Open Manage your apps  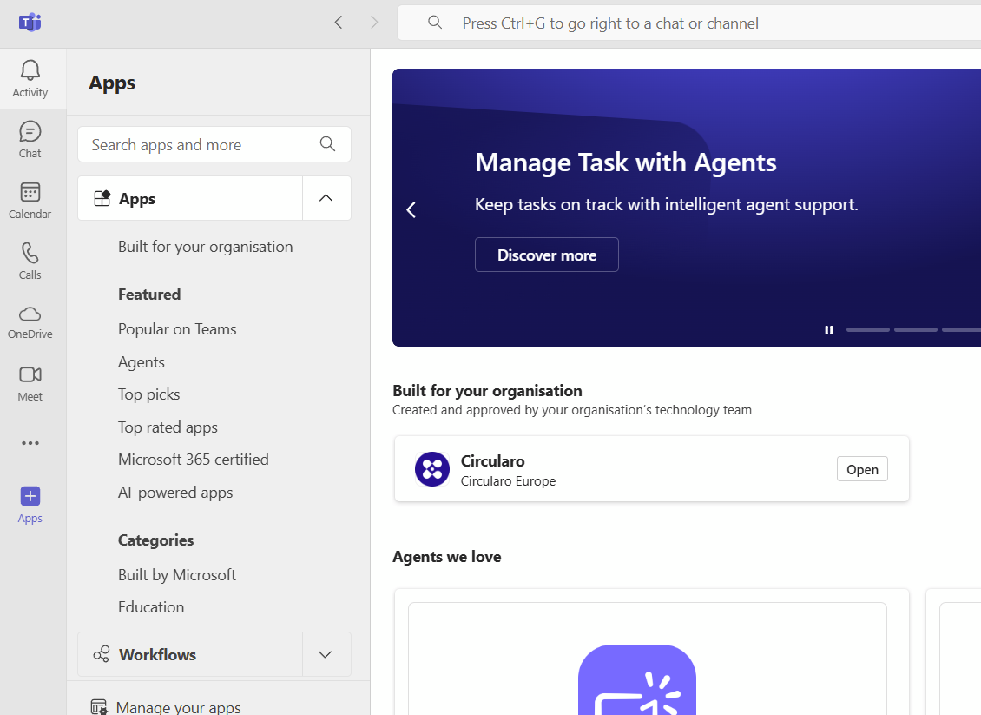tap(178, 707)
